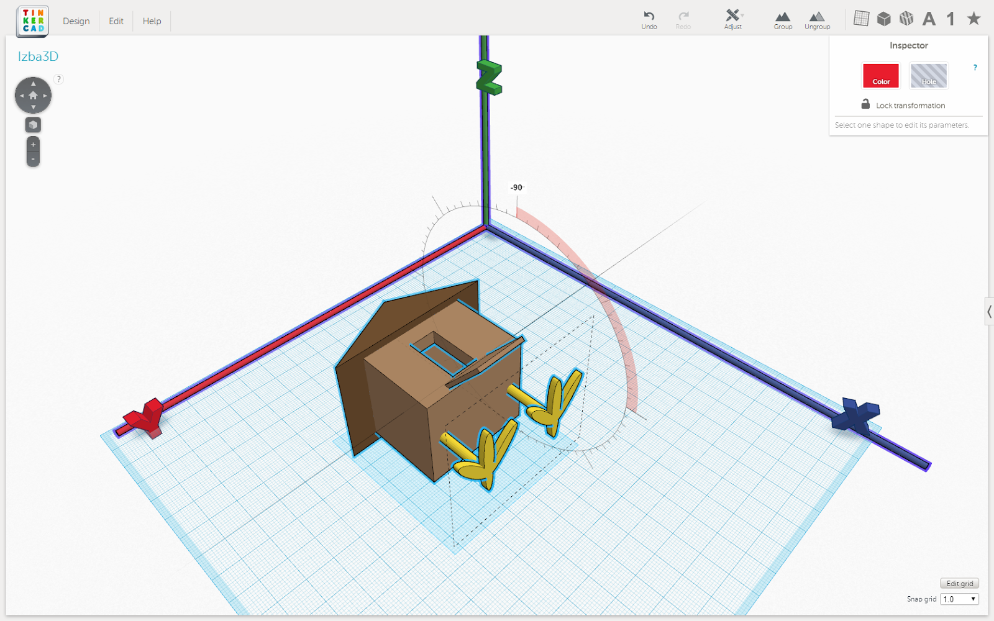Image resolution: width=994 pixels, height=621 pixels.
Task: Click the Izba3D project name
Action: [38, 57]
